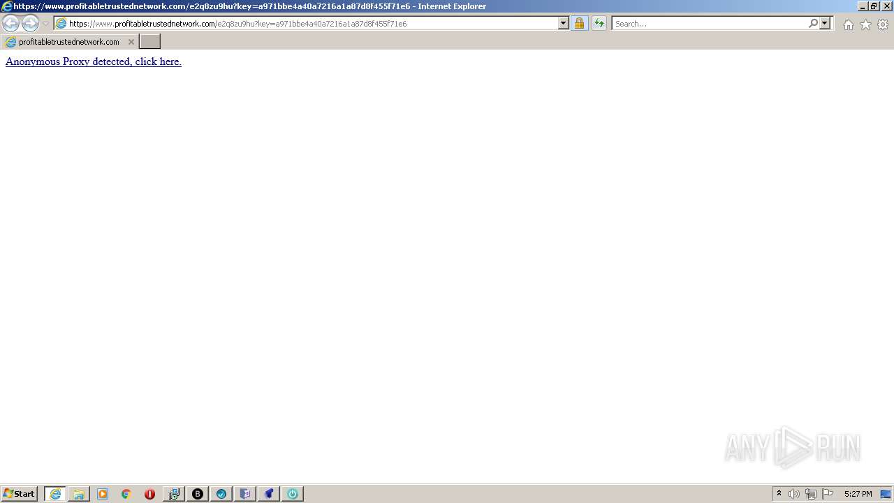Image resolution: width=894 pixels, height=503 pixels.
Task: Restore down the Internet Explorer window
Action: 874,6
